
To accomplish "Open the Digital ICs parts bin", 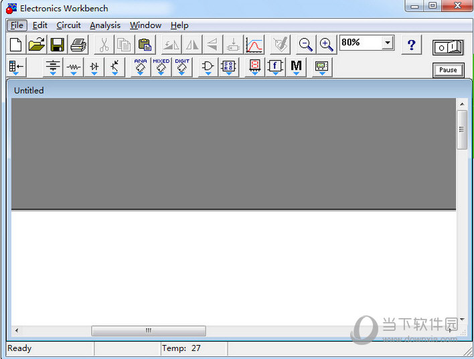I will 181,67.
